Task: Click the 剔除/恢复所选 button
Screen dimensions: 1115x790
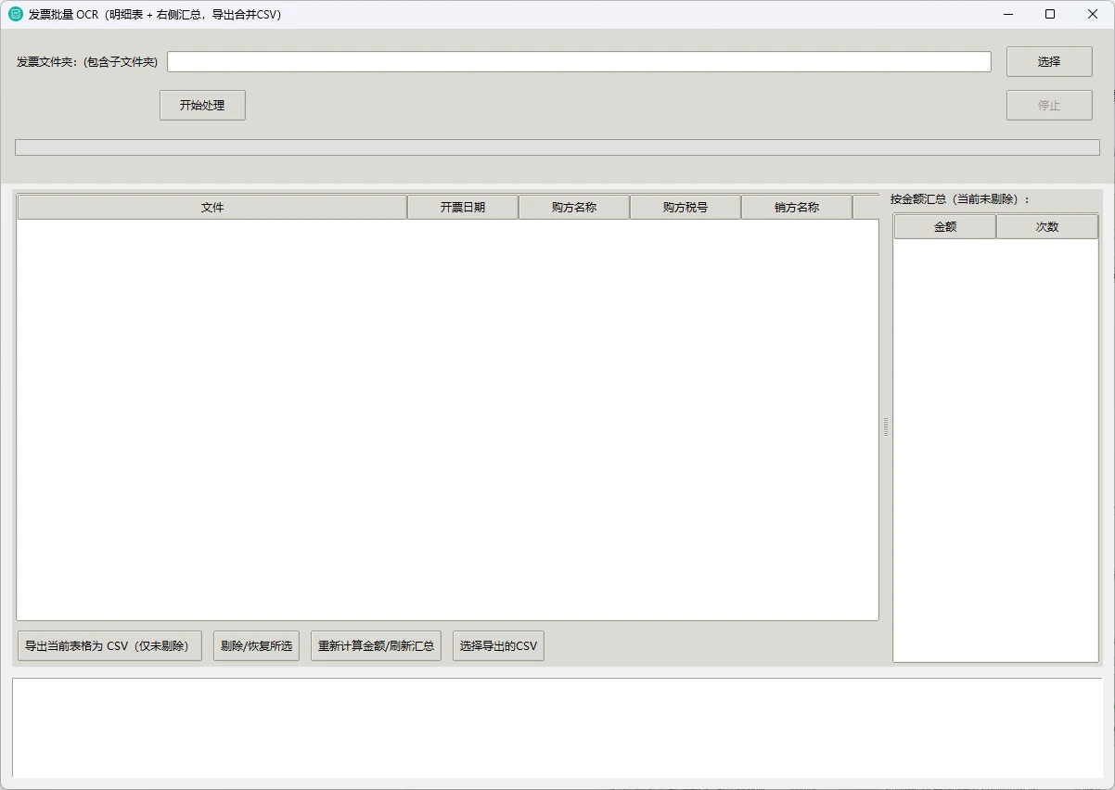Action: (256, 645)
